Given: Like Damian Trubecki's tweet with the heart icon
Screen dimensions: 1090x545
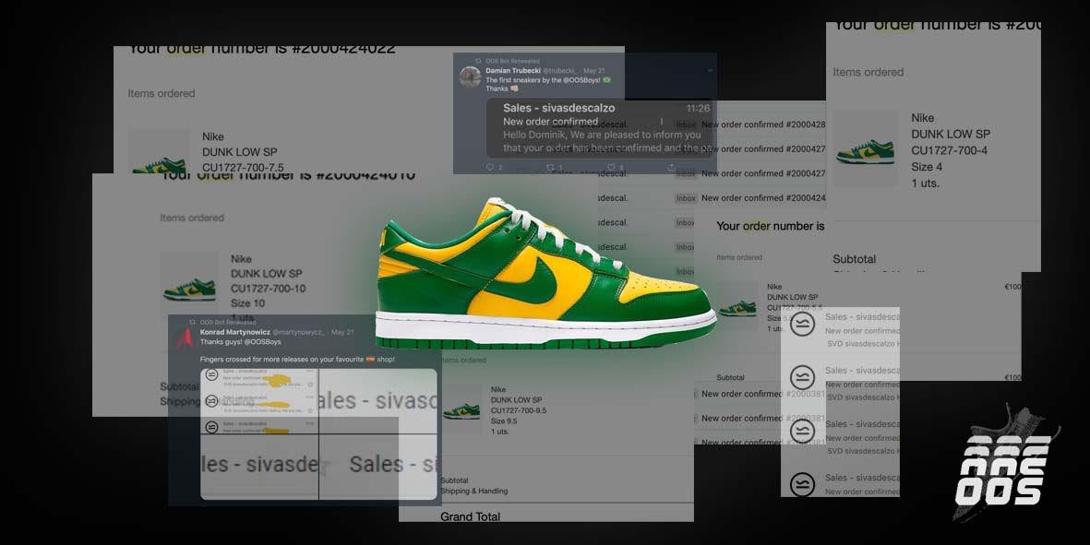Looking at the screenshot, I should [x=613, y=167].
